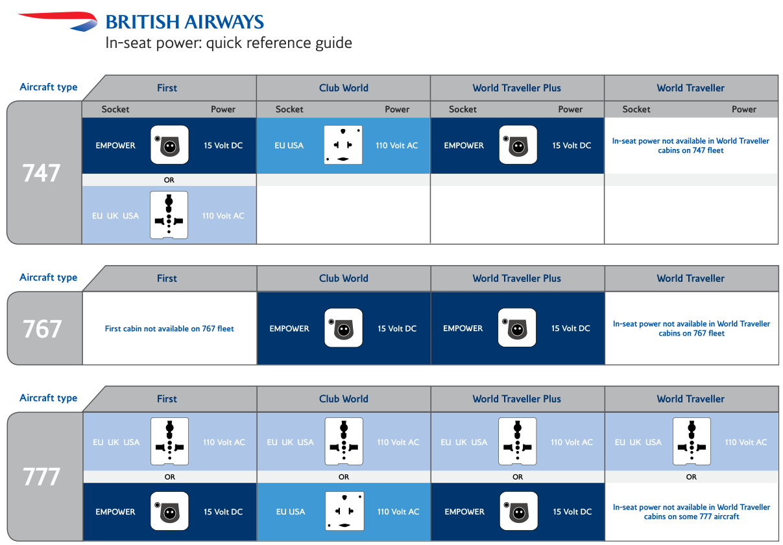
Task: Click "First cabin not available on 767 fleet" text
Action: click(169, 329)
